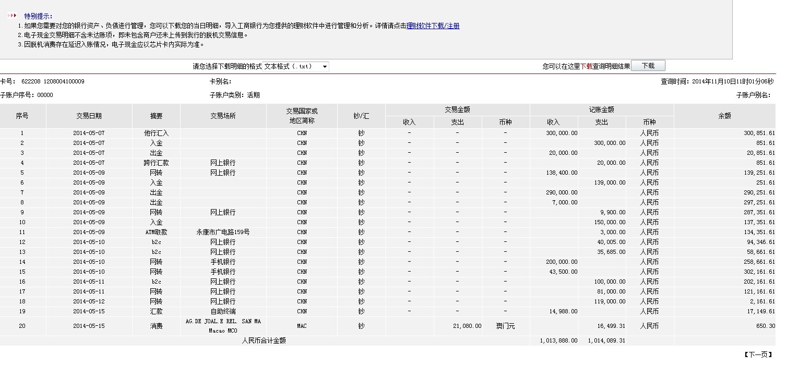Click the red 下载 text in the hint
This screenshot has width=798, height=379.
(586, 67)
